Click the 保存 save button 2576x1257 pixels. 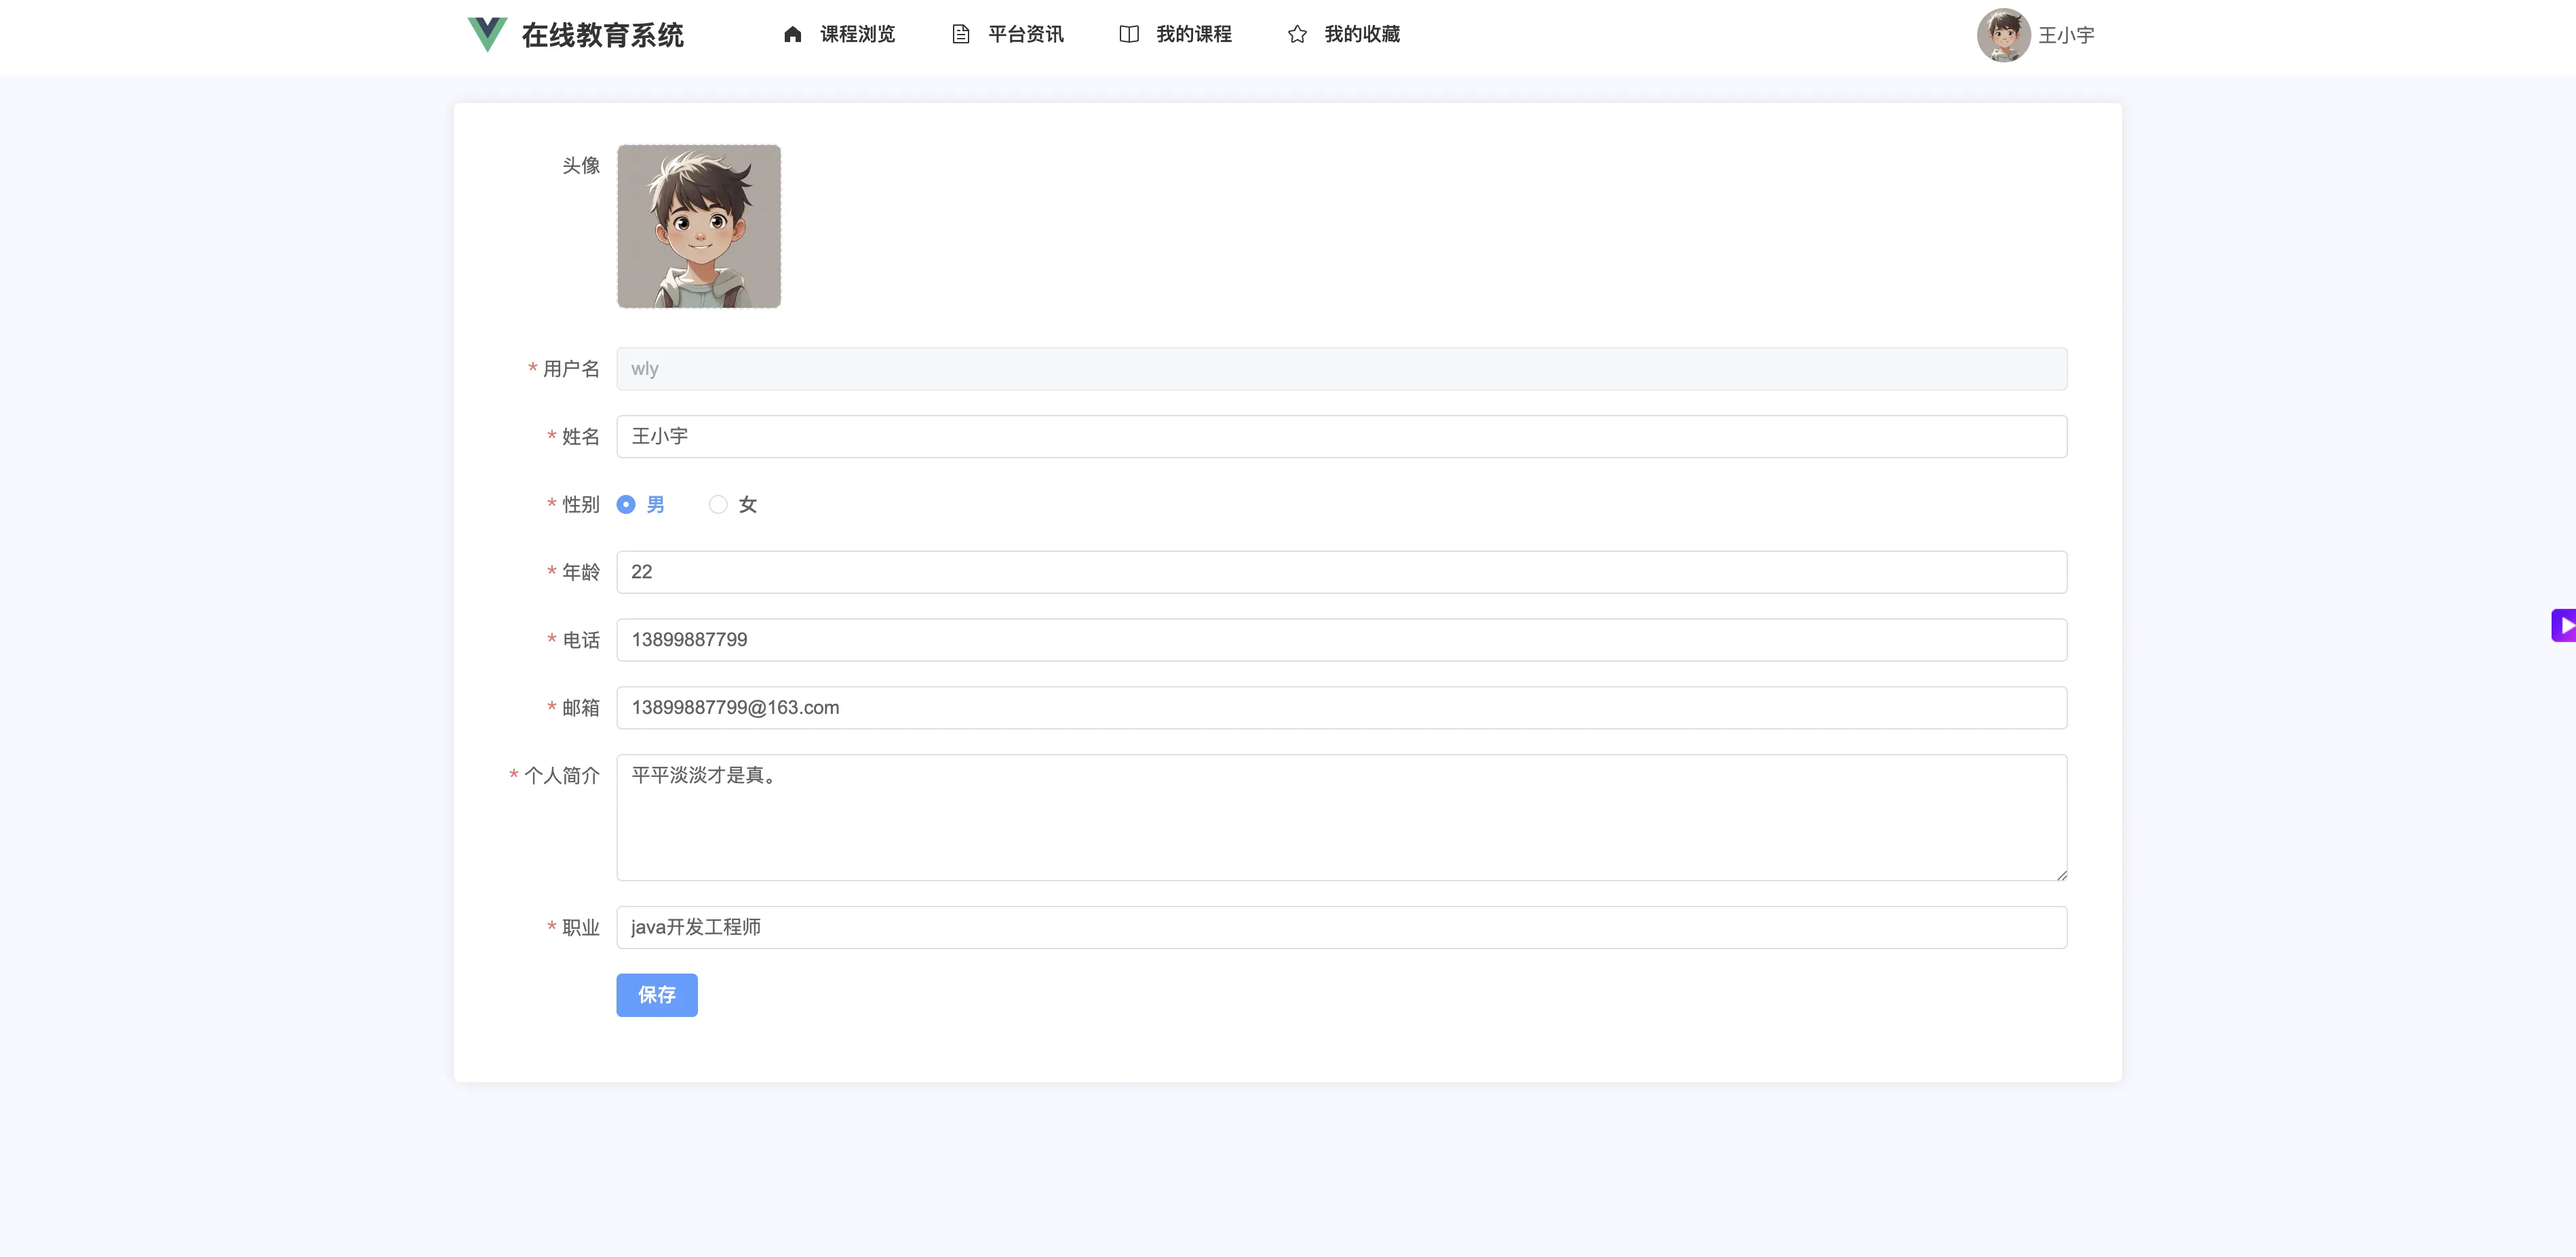656,995
